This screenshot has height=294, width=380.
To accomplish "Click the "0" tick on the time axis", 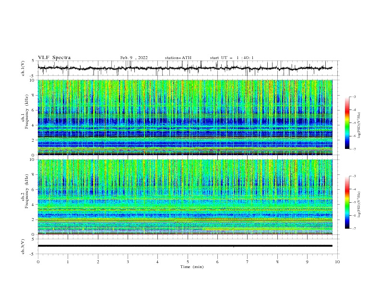I will (38, 262).
